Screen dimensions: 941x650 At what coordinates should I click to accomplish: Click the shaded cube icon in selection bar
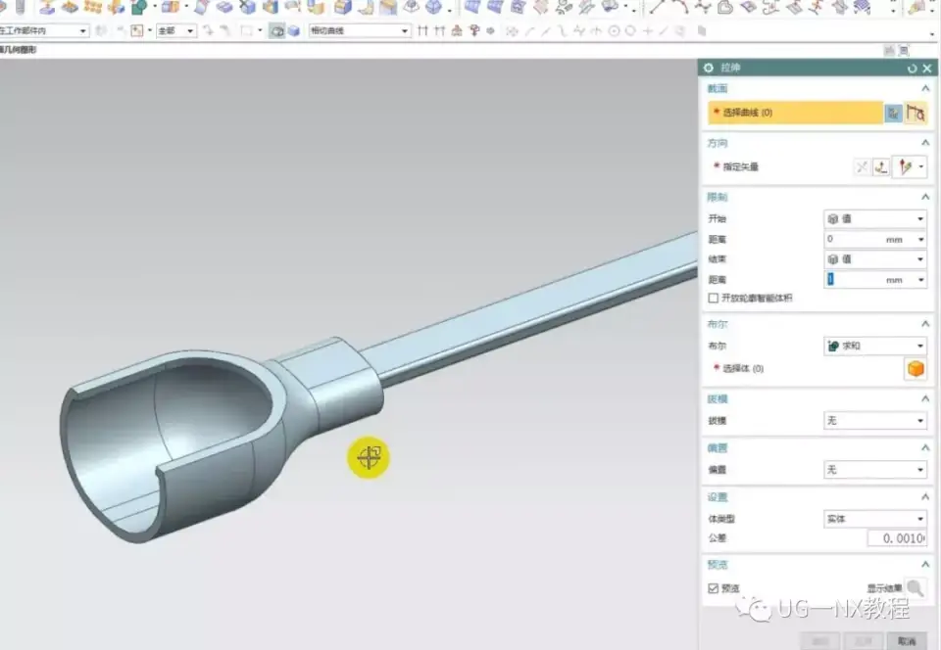[x=293, y=30]
